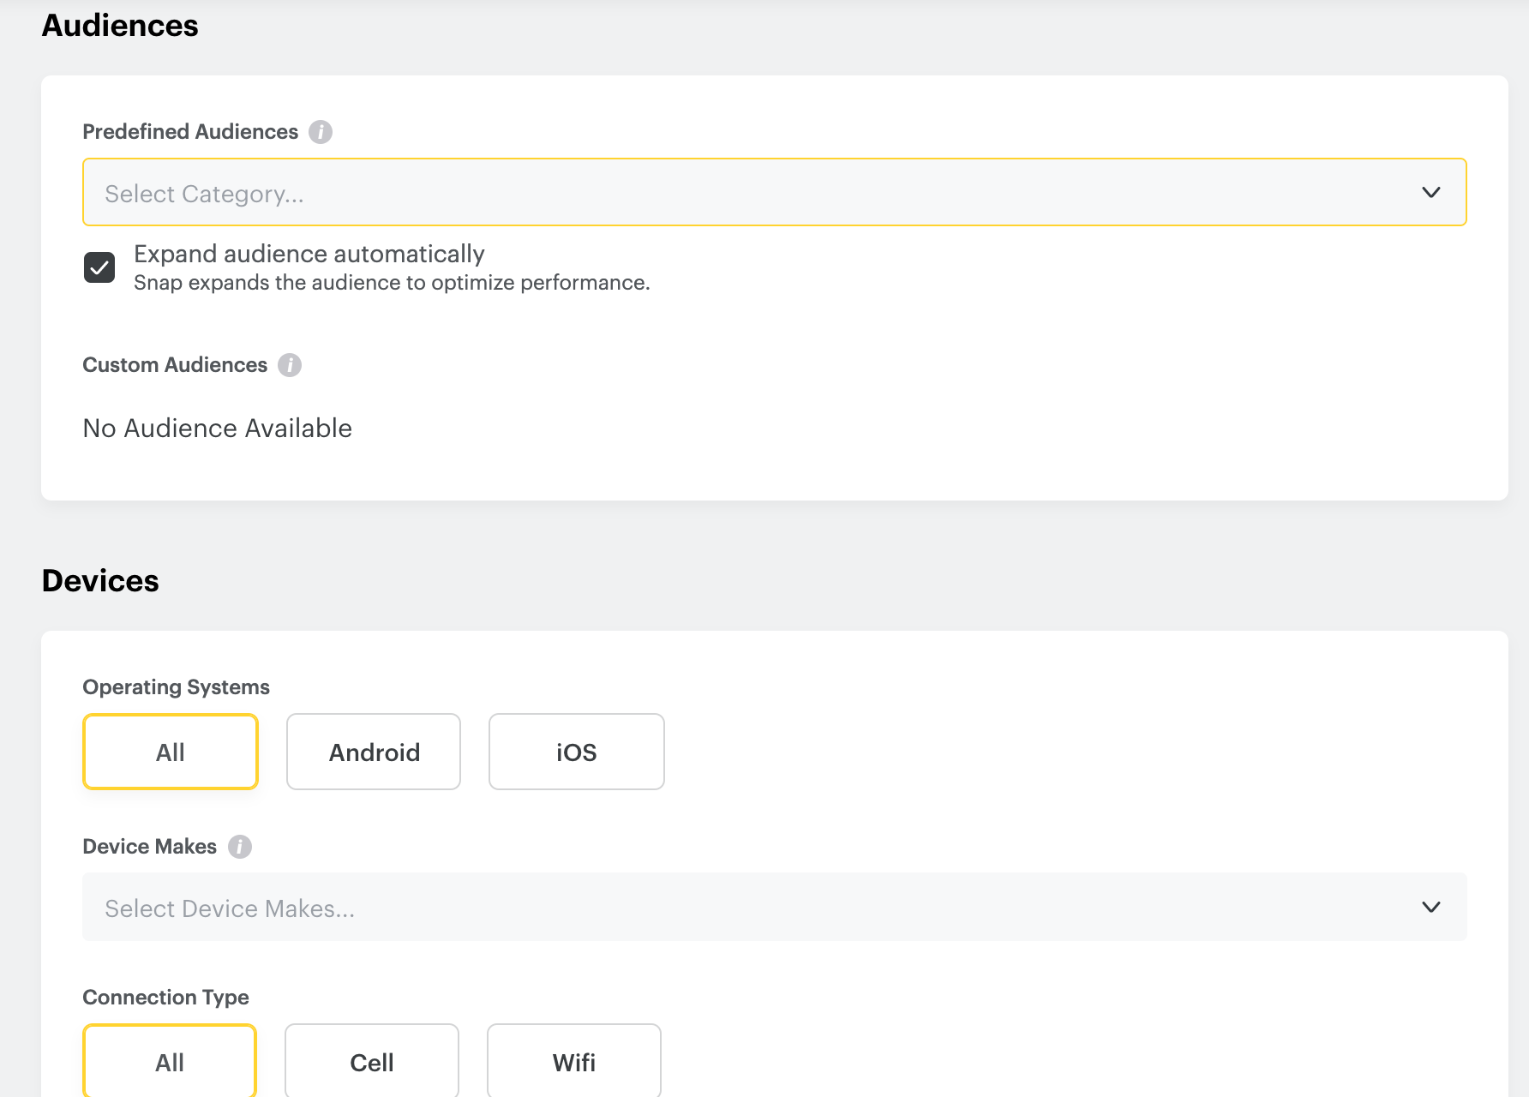Select All under Operating Systems
The image size is (1529, 1097).
click(171, 752)
